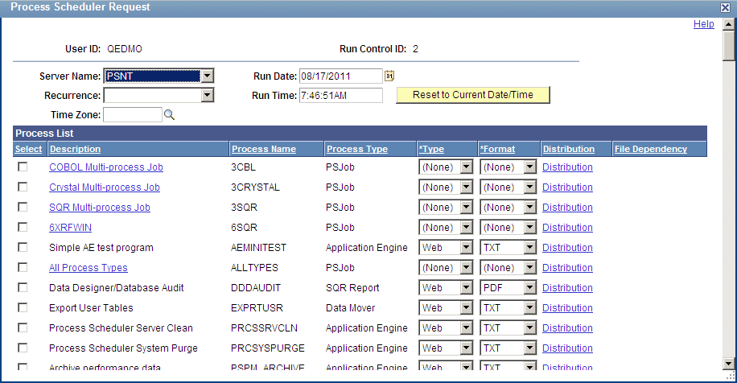737x383 pixels.
Task: Tick the 6XRFWIN row checkbox
Action: coord(23,227)
